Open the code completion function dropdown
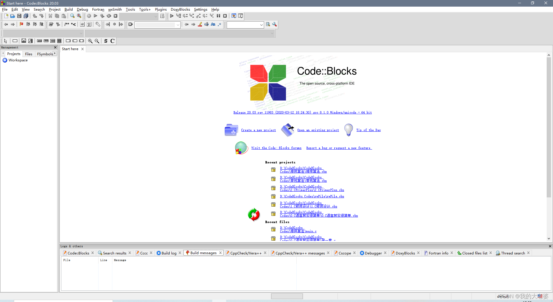This screenshot has width=553, height=302. [179, 33]
